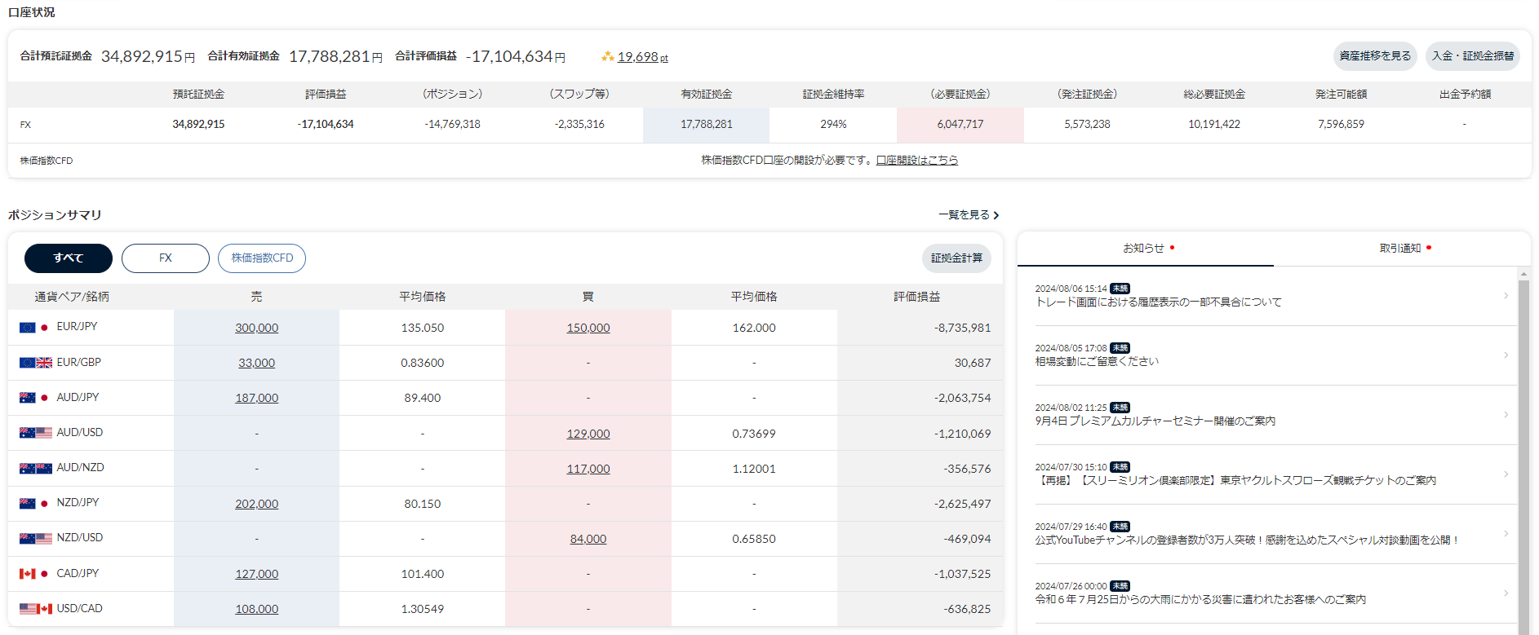The height and width of the screenshot is (635, 1539).
Task: Select the FX filter tab
Action: pos(166,258)
